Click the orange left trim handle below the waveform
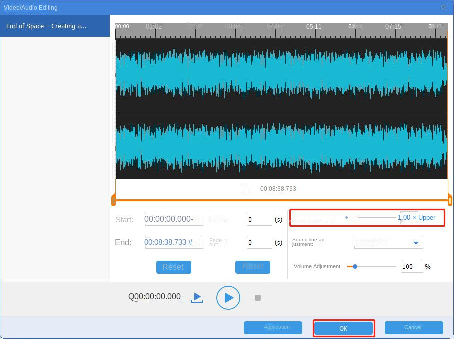 (x=113, y=201)
